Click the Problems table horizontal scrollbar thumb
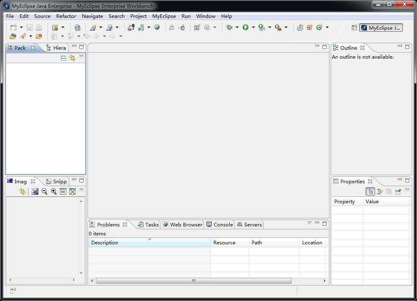This screenshot has width=417, height=301. [x=193, y=281]
